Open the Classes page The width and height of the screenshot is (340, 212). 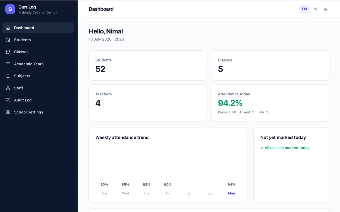(x=38, y=52)
